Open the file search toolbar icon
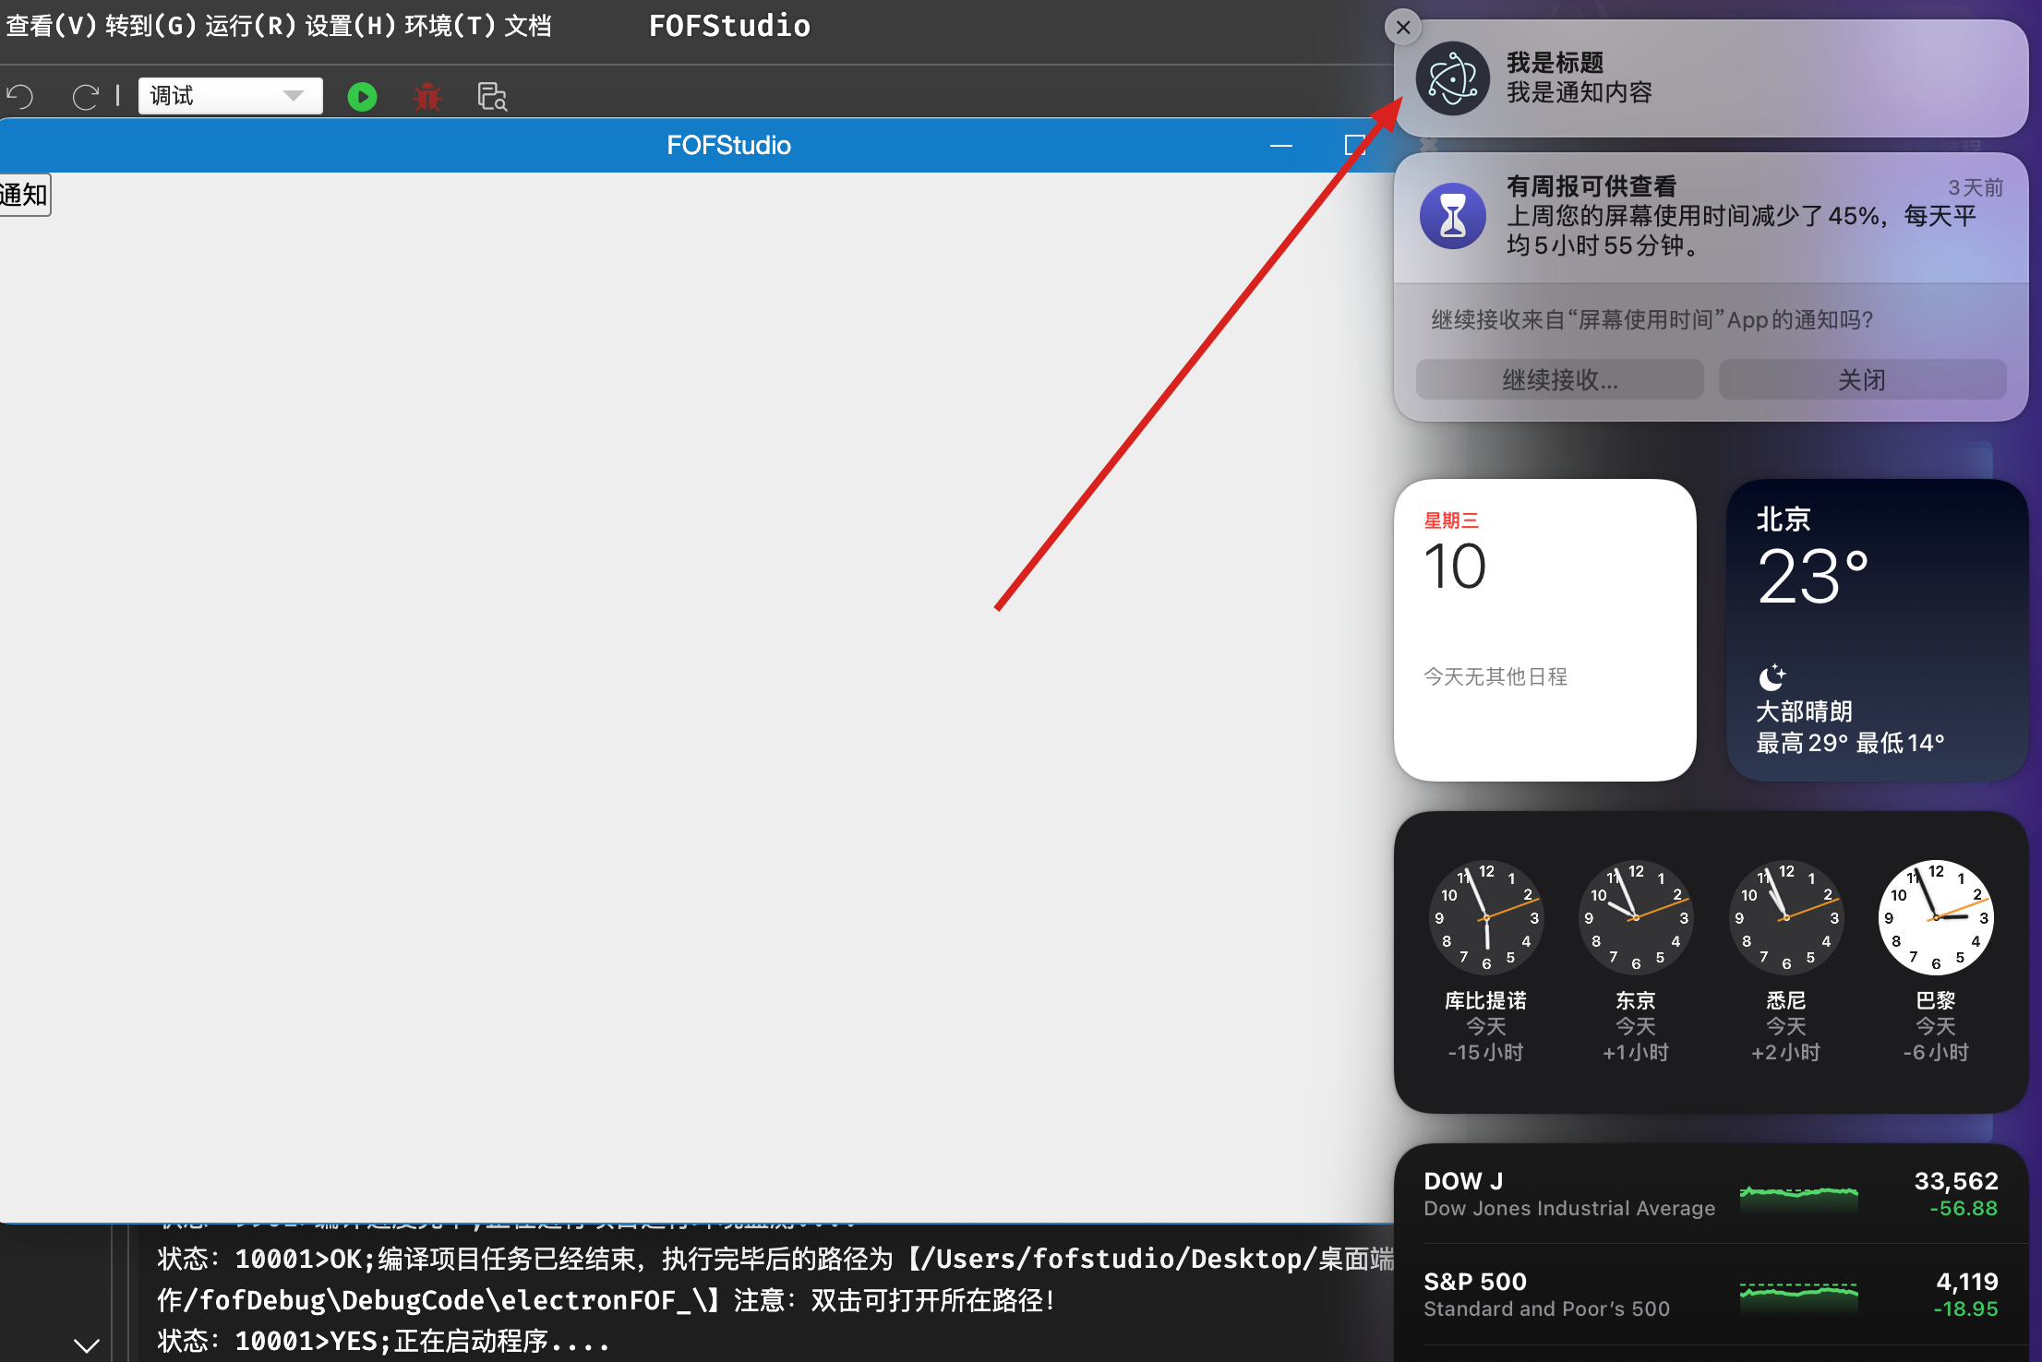This screenshot has height=1362, width=2042. (x=492, y=97)
